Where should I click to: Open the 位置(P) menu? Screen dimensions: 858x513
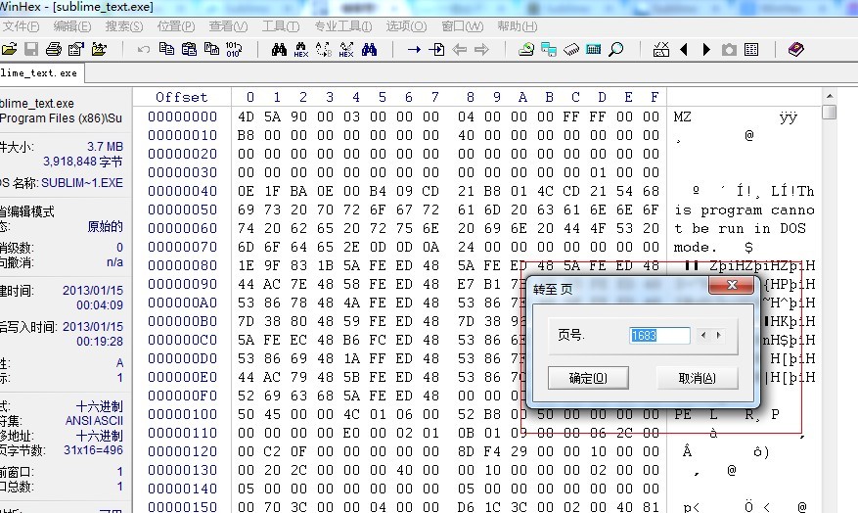pyautogui.click(x=176, y=26)
